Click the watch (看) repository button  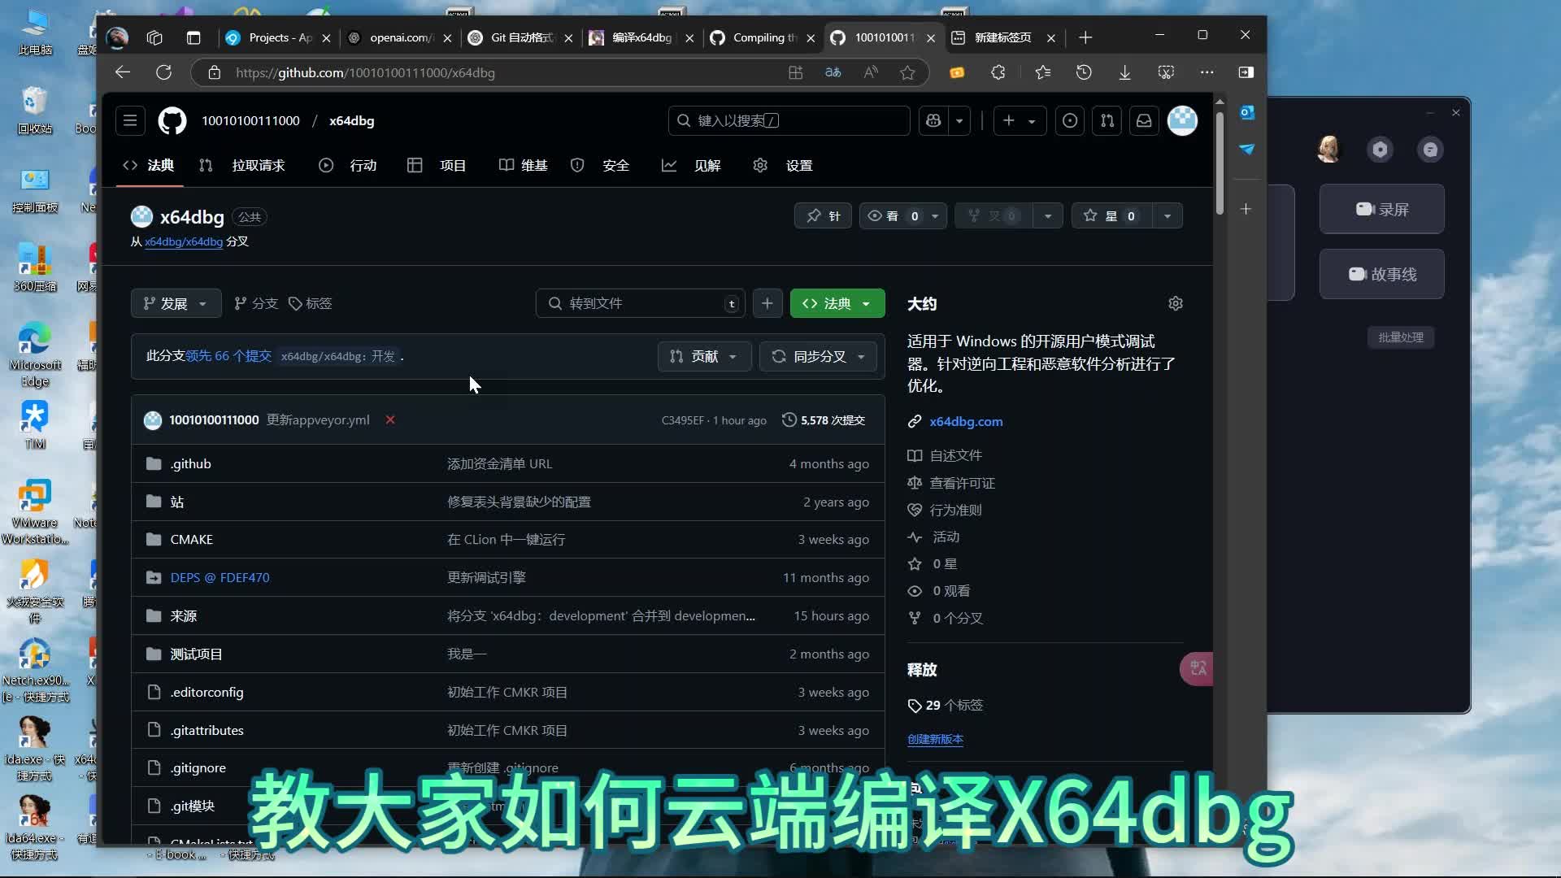click(x=893, y=215)
